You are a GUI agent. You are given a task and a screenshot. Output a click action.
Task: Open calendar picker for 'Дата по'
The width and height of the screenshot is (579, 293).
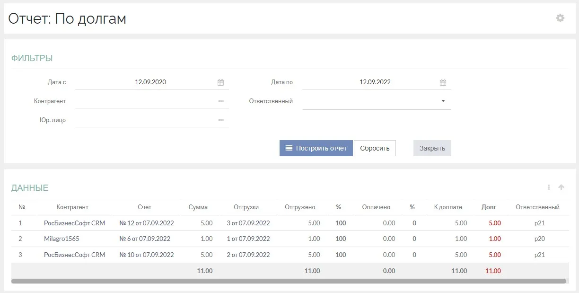[x=443, y=82]
